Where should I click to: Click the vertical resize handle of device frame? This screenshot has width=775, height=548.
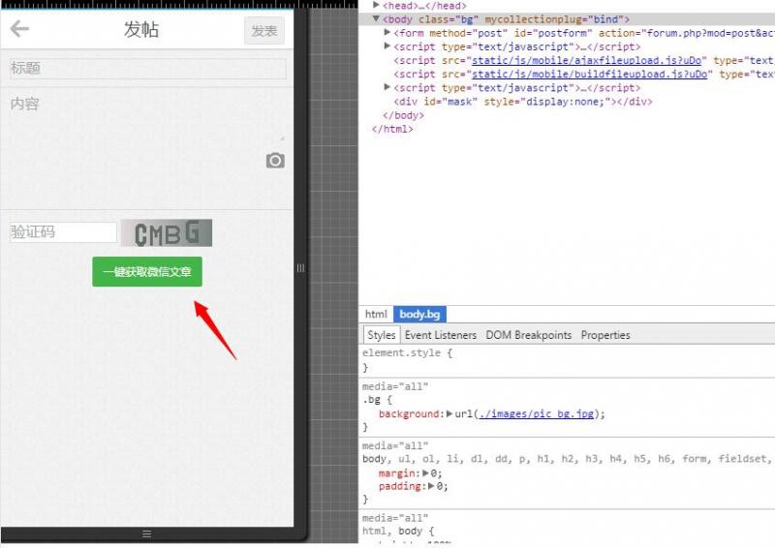click(x=300, y=268)
